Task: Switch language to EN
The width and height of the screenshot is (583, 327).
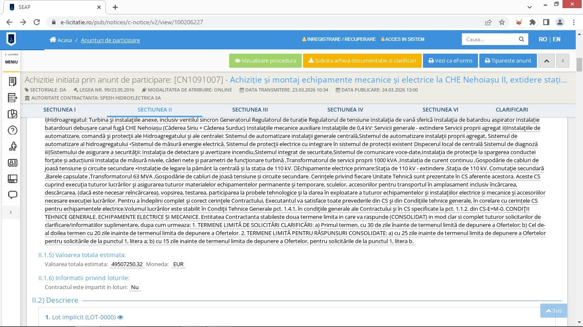Action: [557, 39]
